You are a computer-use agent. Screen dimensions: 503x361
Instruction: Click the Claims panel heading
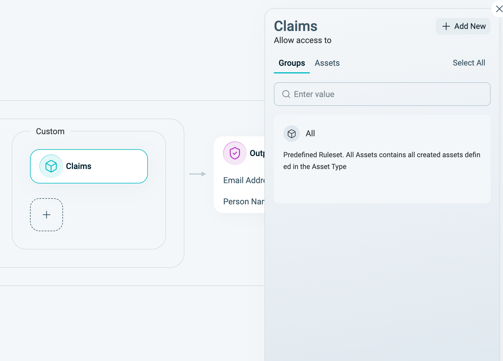pyautogui.click(x=296, y=26)
